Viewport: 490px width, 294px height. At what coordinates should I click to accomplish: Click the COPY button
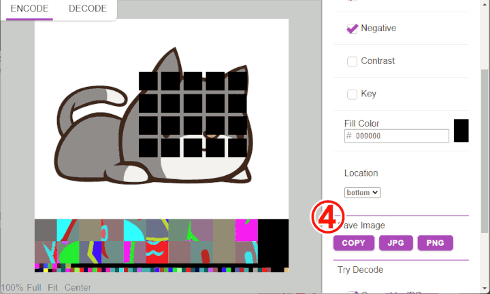[x=353, y=243]
